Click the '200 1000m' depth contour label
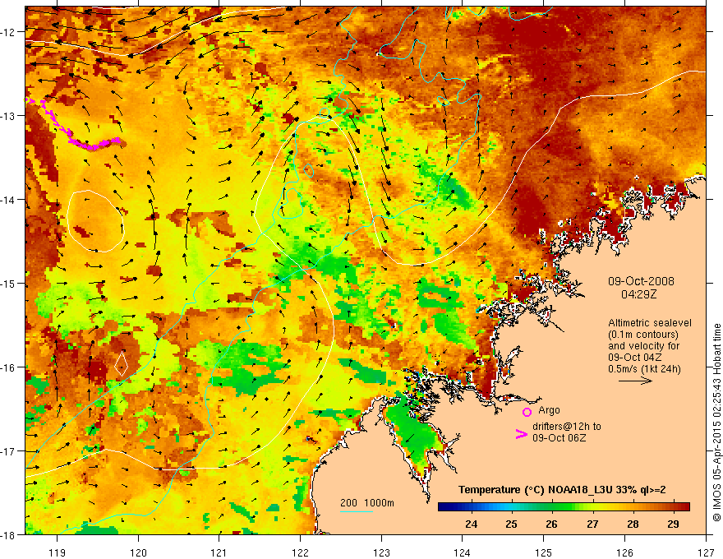 pyautogui.click(x=367, y=503)
